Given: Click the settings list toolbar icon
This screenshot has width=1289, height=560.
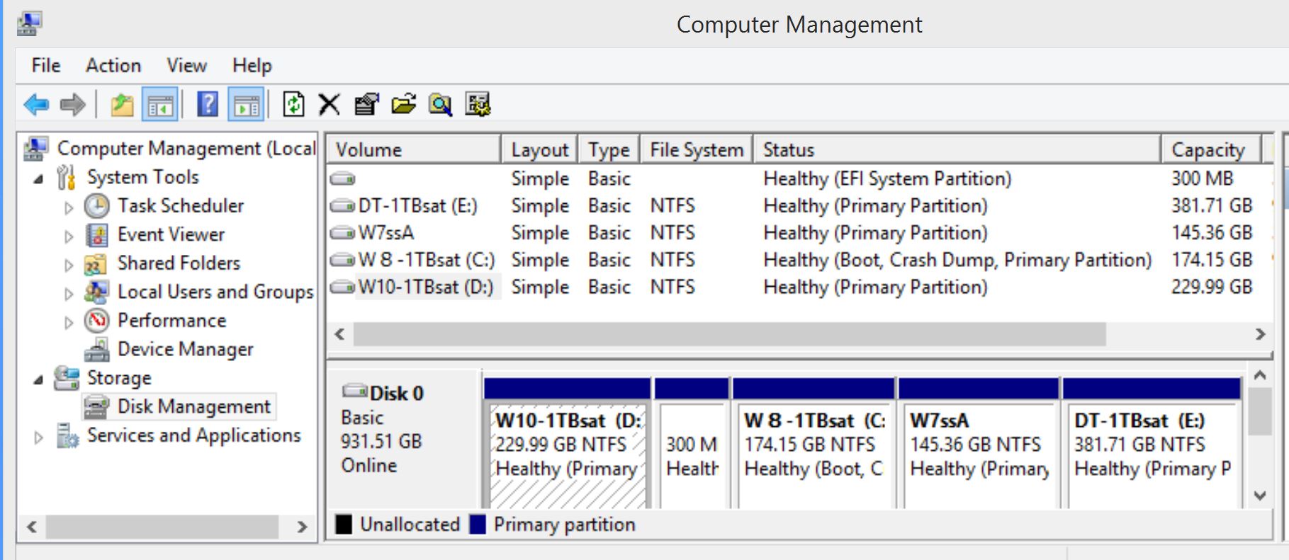Looking at the screenshot, I should click(478, 105).
